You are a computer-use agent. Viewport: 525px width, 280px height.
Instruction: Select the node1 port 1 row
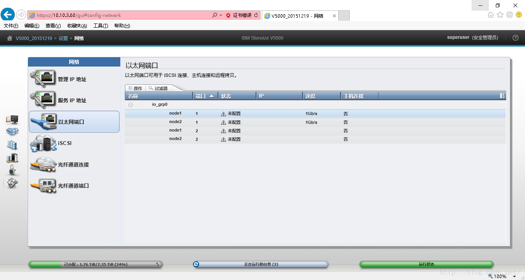(x=315, y=114)
